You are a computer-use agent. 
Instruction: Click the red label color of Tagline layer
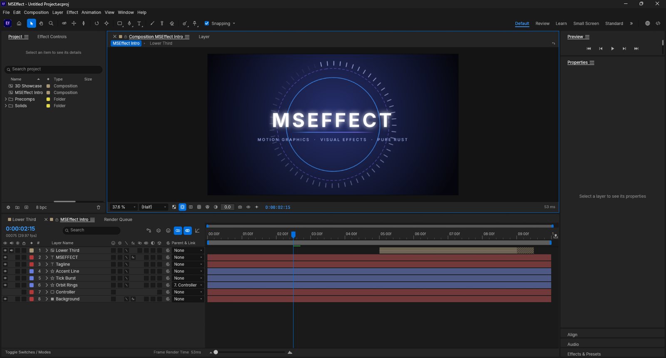point(32,264)
